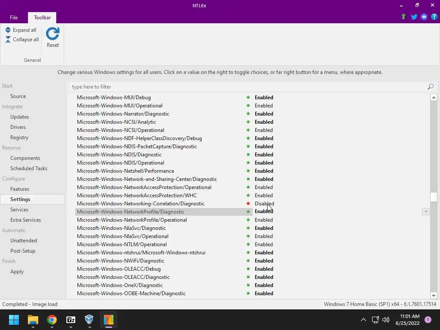The width and height of the screenshot is (440, 330).
Task: Open Components page in sidebar
Action: pos(25,158)
